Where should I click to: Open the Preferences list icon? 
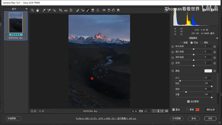coord(104,10)
